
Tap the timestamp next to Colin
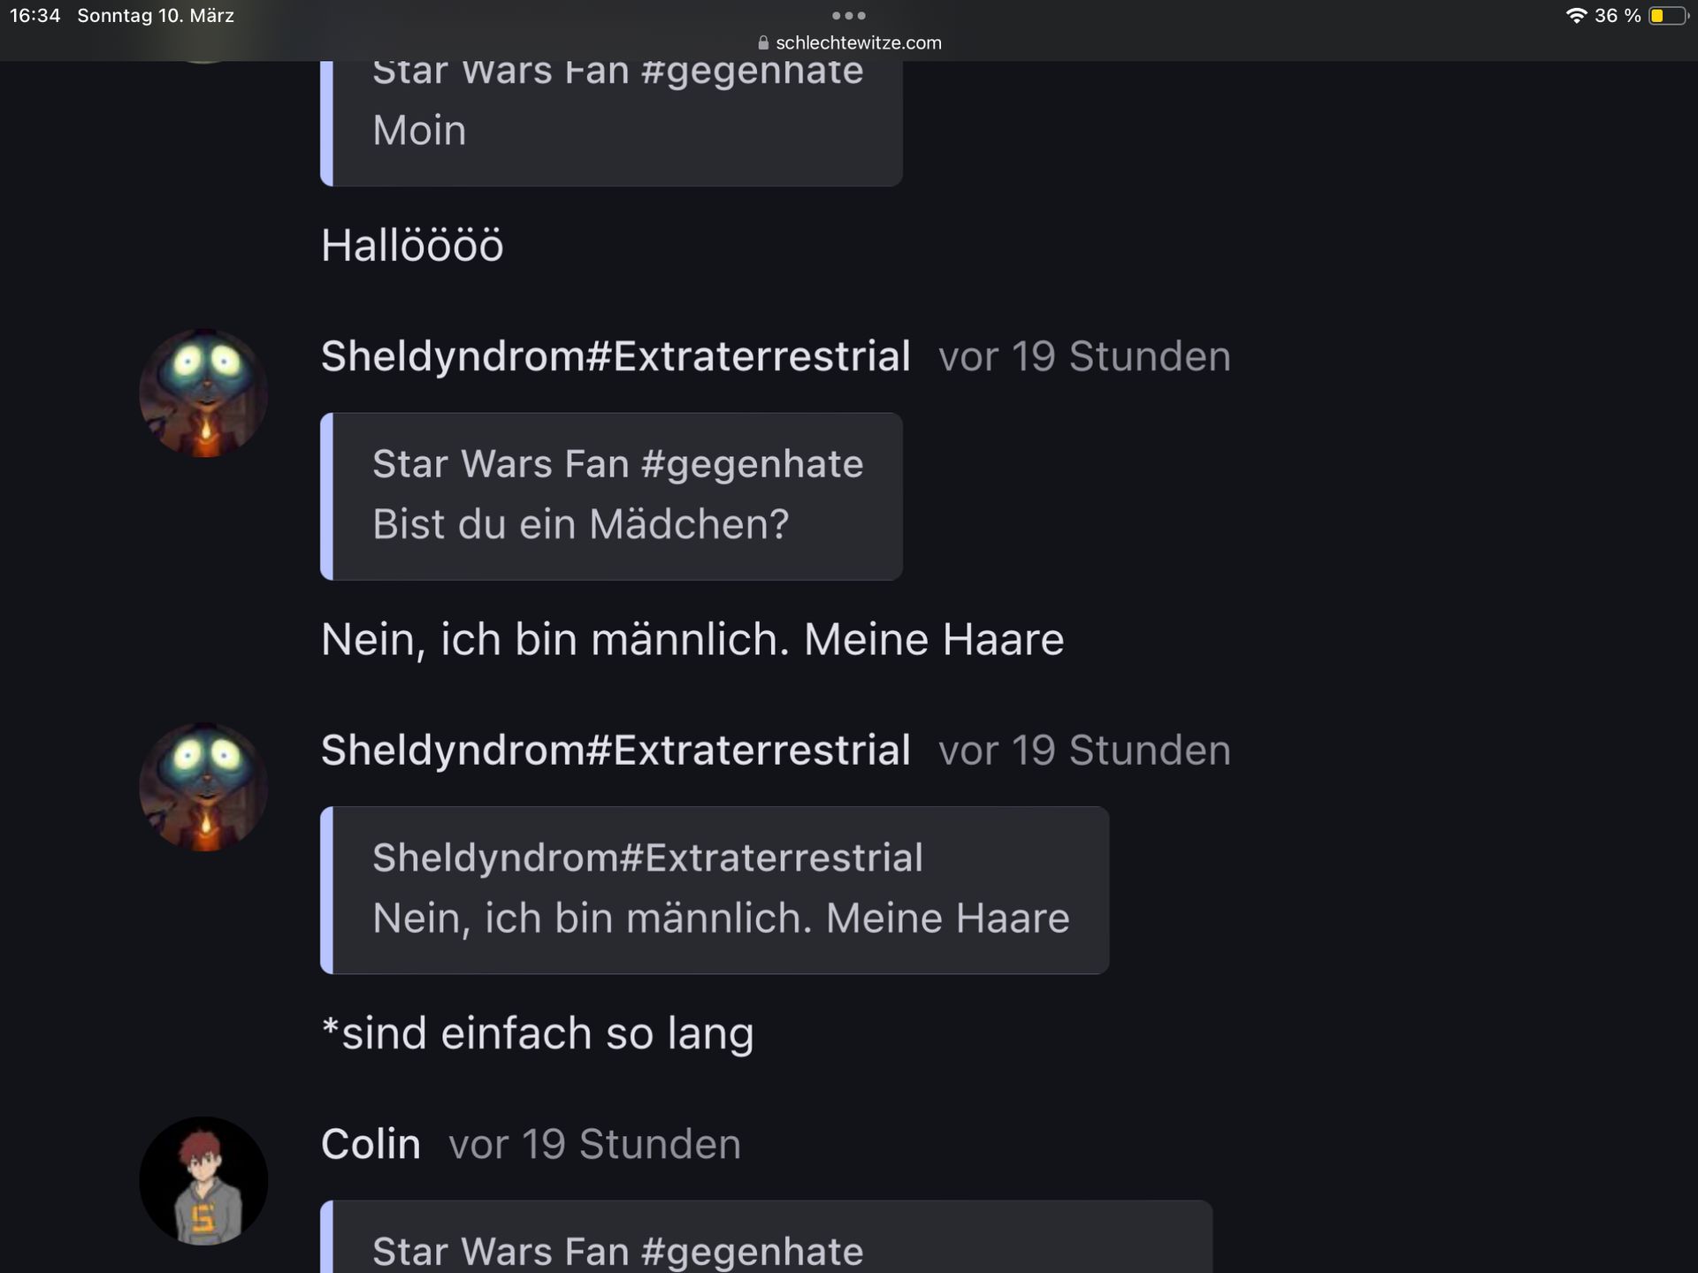(594, 1144)
